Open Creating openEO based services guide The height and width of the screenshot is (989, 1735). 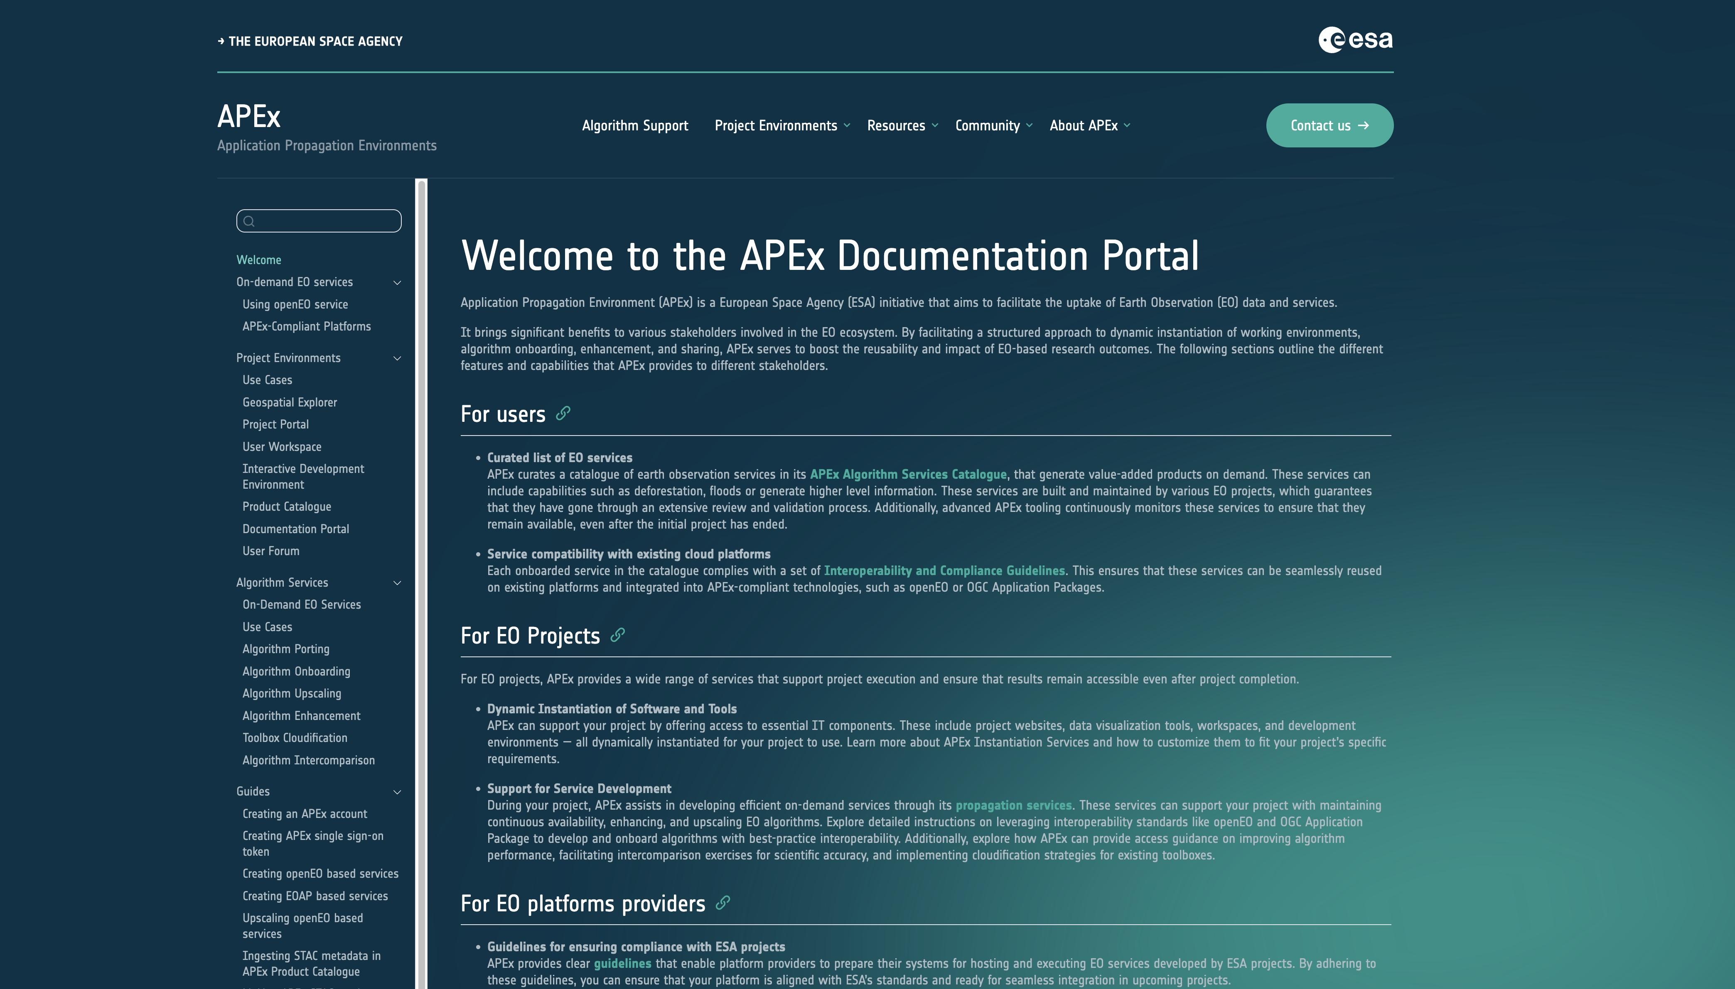[x=320, y=874]
